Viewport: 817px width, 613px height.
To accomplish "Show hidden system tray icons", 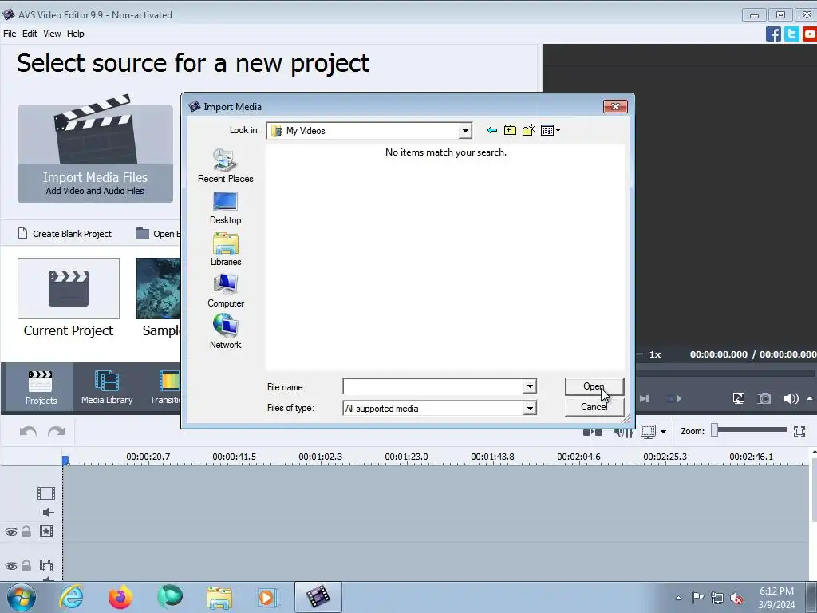I will pos(678,598).
